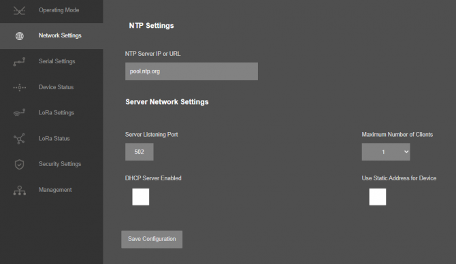Viewport: 456px width, 264px height.
Task: Click the Serial Settings connector icon
Action: pos(19,62)
